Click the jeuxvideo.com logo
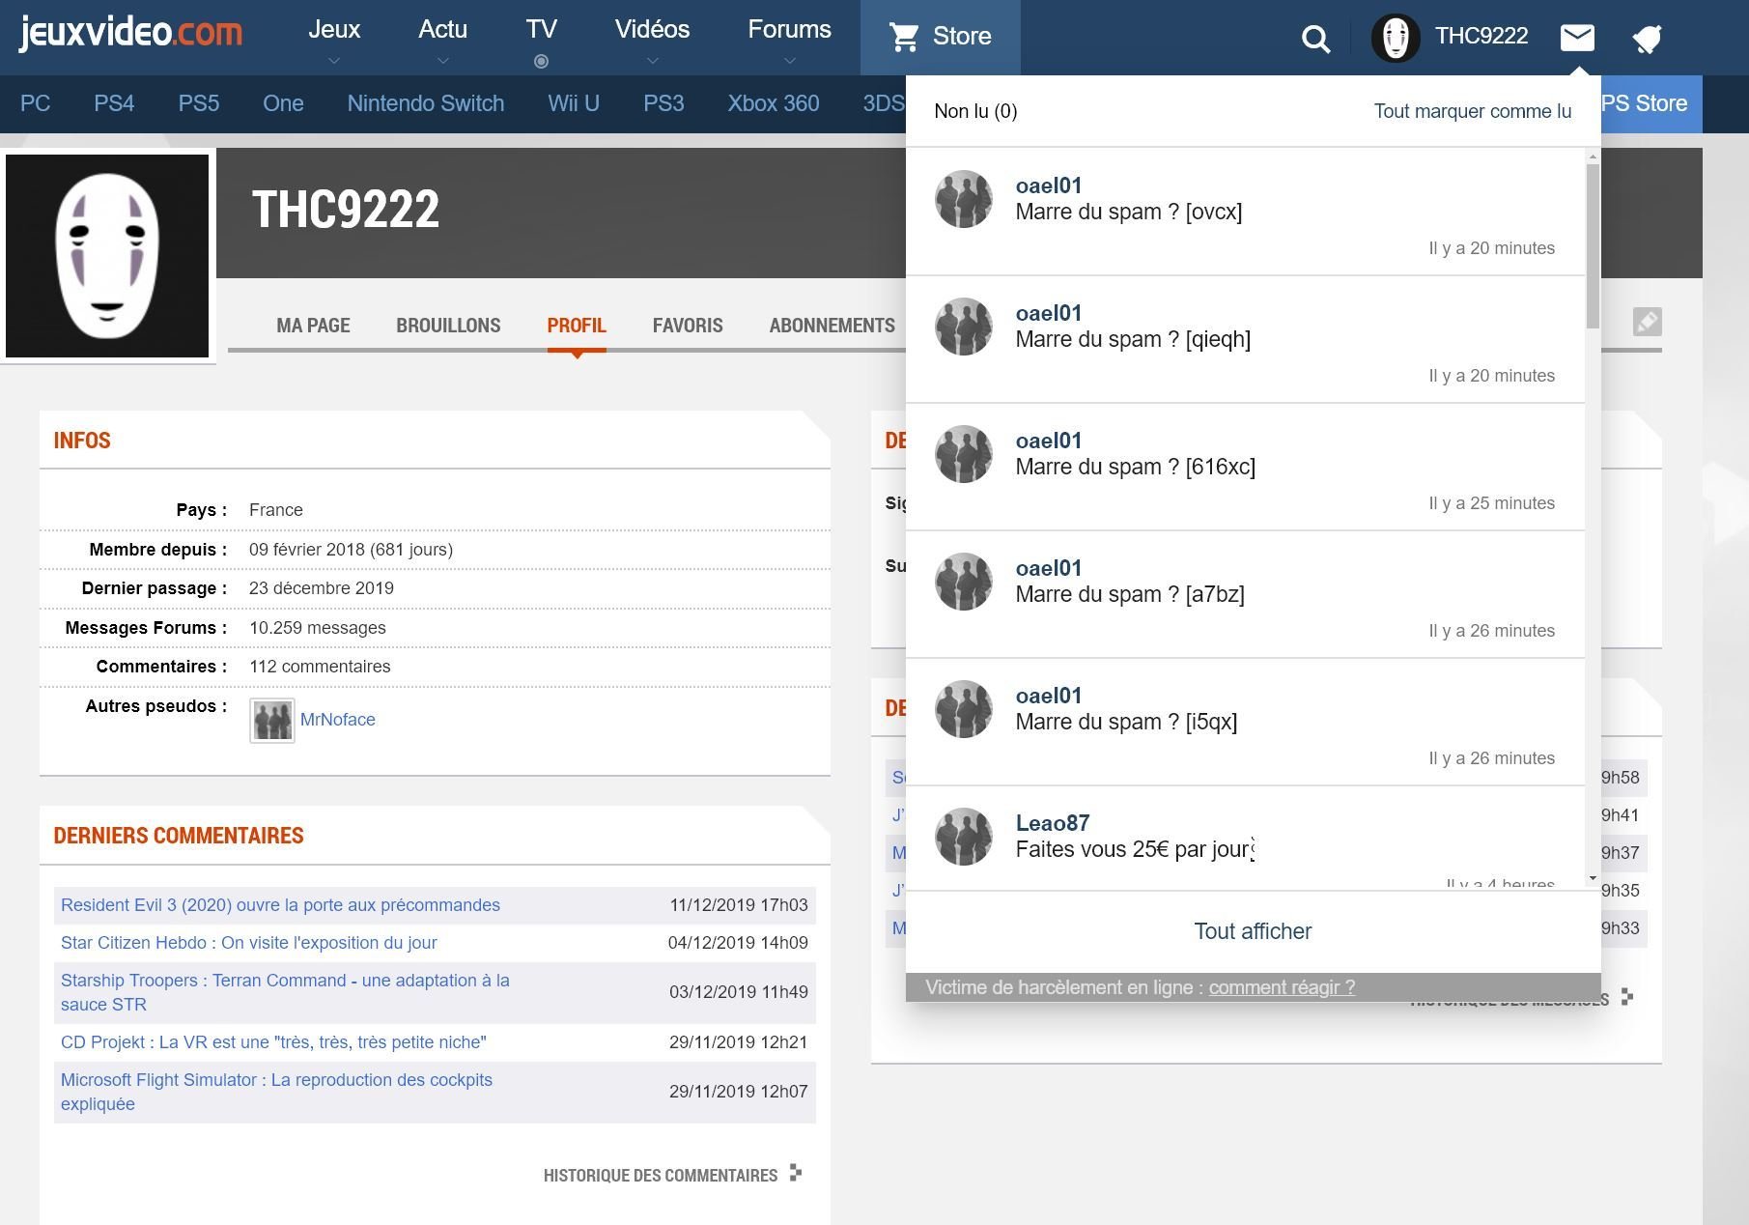1749x1225 pixels. [x=130, y=33]
